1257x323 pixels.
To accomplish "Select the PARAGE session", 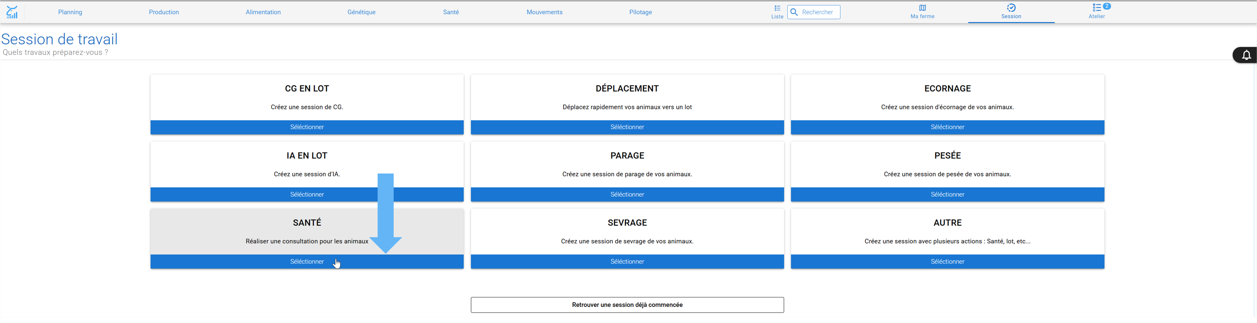I will tap(627, 194).
